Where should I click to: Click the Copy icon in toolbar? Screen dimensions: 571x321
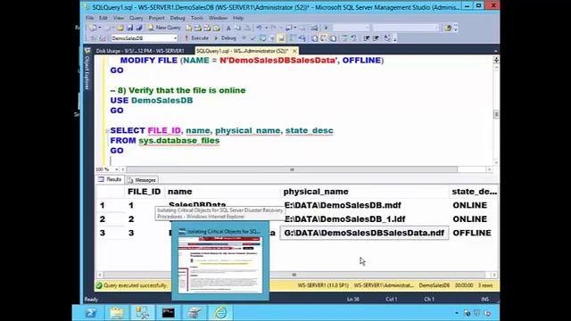238,28
